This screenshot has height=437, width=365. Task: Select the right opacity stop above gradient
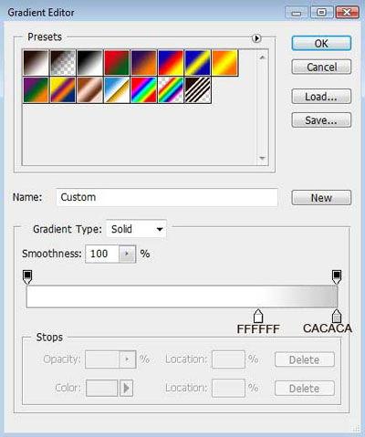pos(337,276)
